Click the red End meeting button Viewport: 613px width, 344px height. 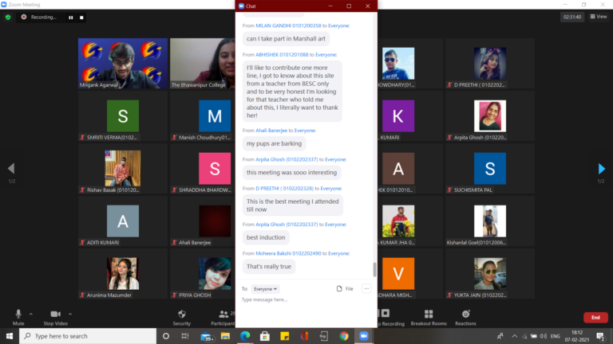click(595, 317)
